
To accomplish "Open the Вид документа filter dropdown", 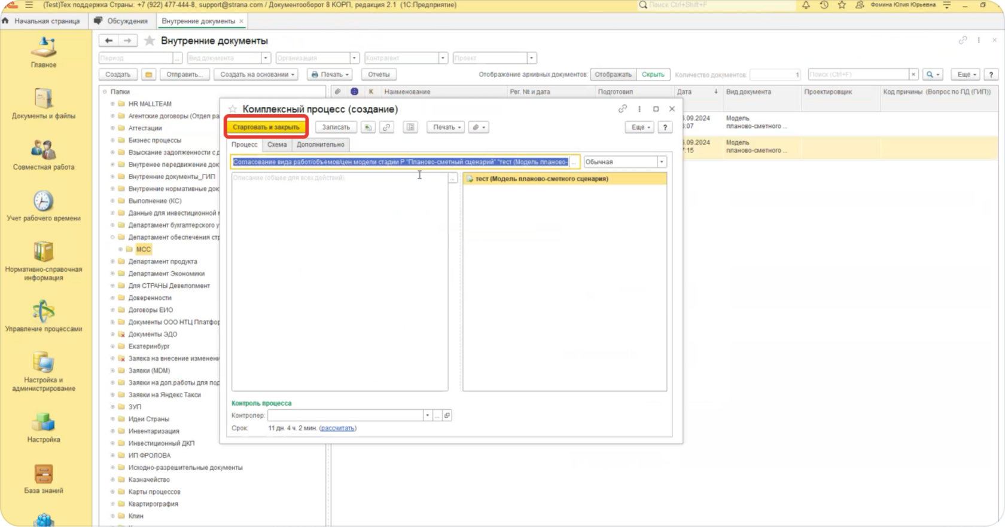I will [266, 58].
